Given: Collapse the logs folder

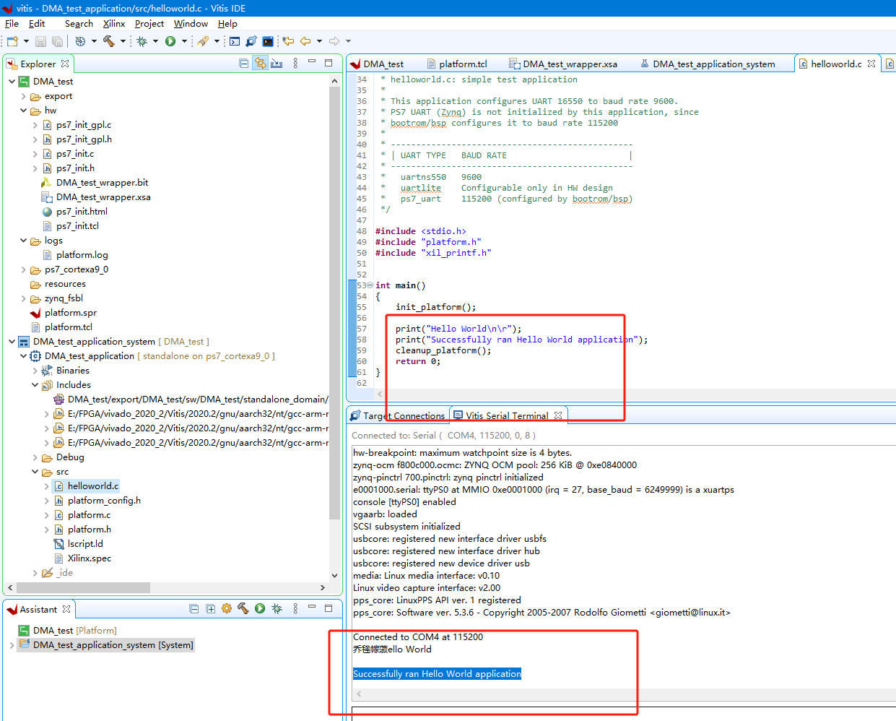Looking at the screenshot, I should (24, 241).
